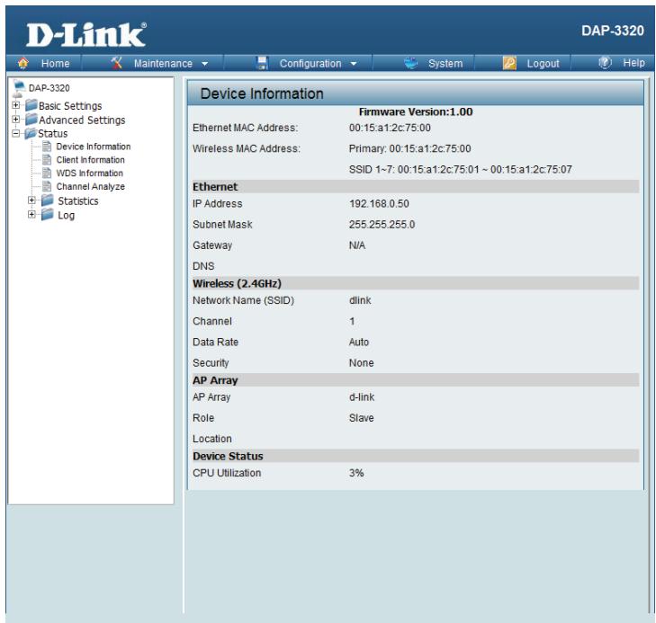The width and height of the screenshot is (656, 623).
Task: Select Logout in the top bar
Action: [x=543, y=64]
